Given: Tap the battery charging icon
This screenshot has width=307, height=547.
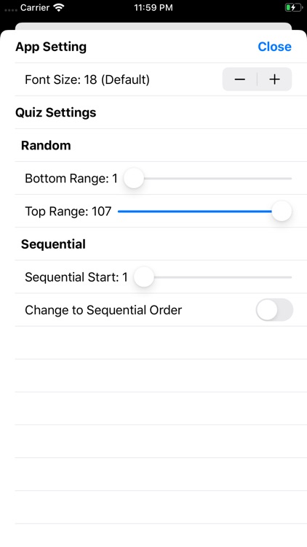Looking at the screenshot, I should click(293, 8).
